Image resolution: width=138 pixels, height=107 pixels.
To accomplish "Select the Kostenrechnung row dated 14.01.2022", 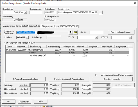I will (x=67, y=50).
